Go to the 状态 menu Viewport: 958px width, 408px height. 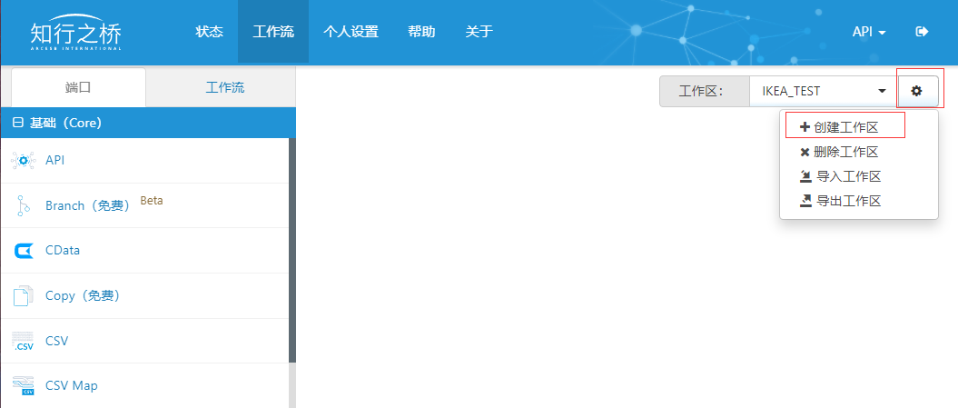tap(209, 32)
